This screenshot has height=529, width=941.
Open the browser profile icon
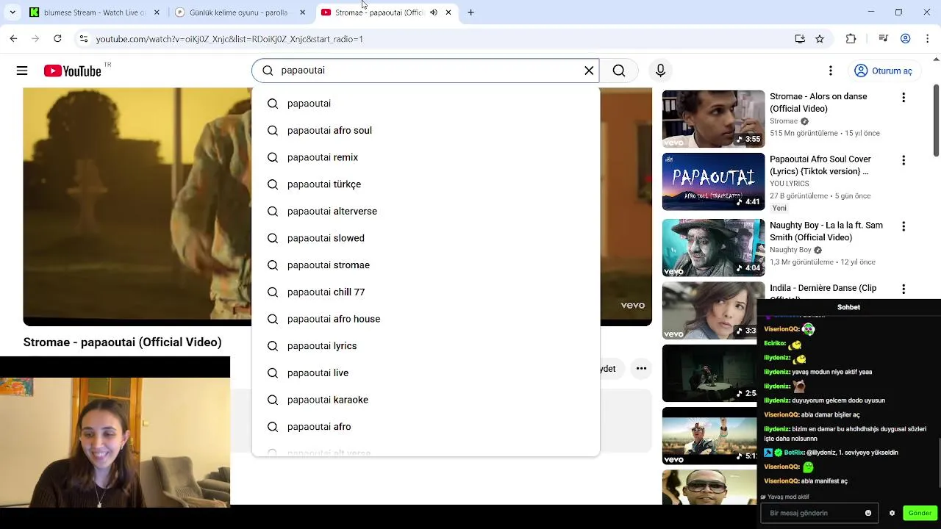[906, 39]
